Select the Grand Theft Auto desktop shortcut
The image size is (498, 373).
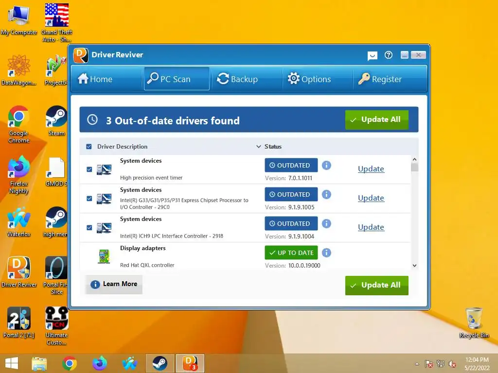tap(57, 23)
